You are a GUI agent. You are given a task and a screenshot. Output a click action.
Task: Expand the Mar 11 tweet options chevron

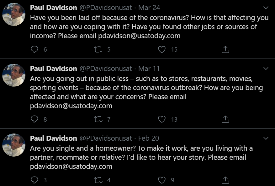pyautogui.click(x=266, y=68)
